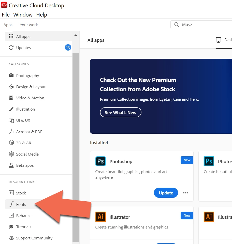The image size is (232, 244).
Task: Open Updates in the sidebar
Action: [x=39, y=48]
